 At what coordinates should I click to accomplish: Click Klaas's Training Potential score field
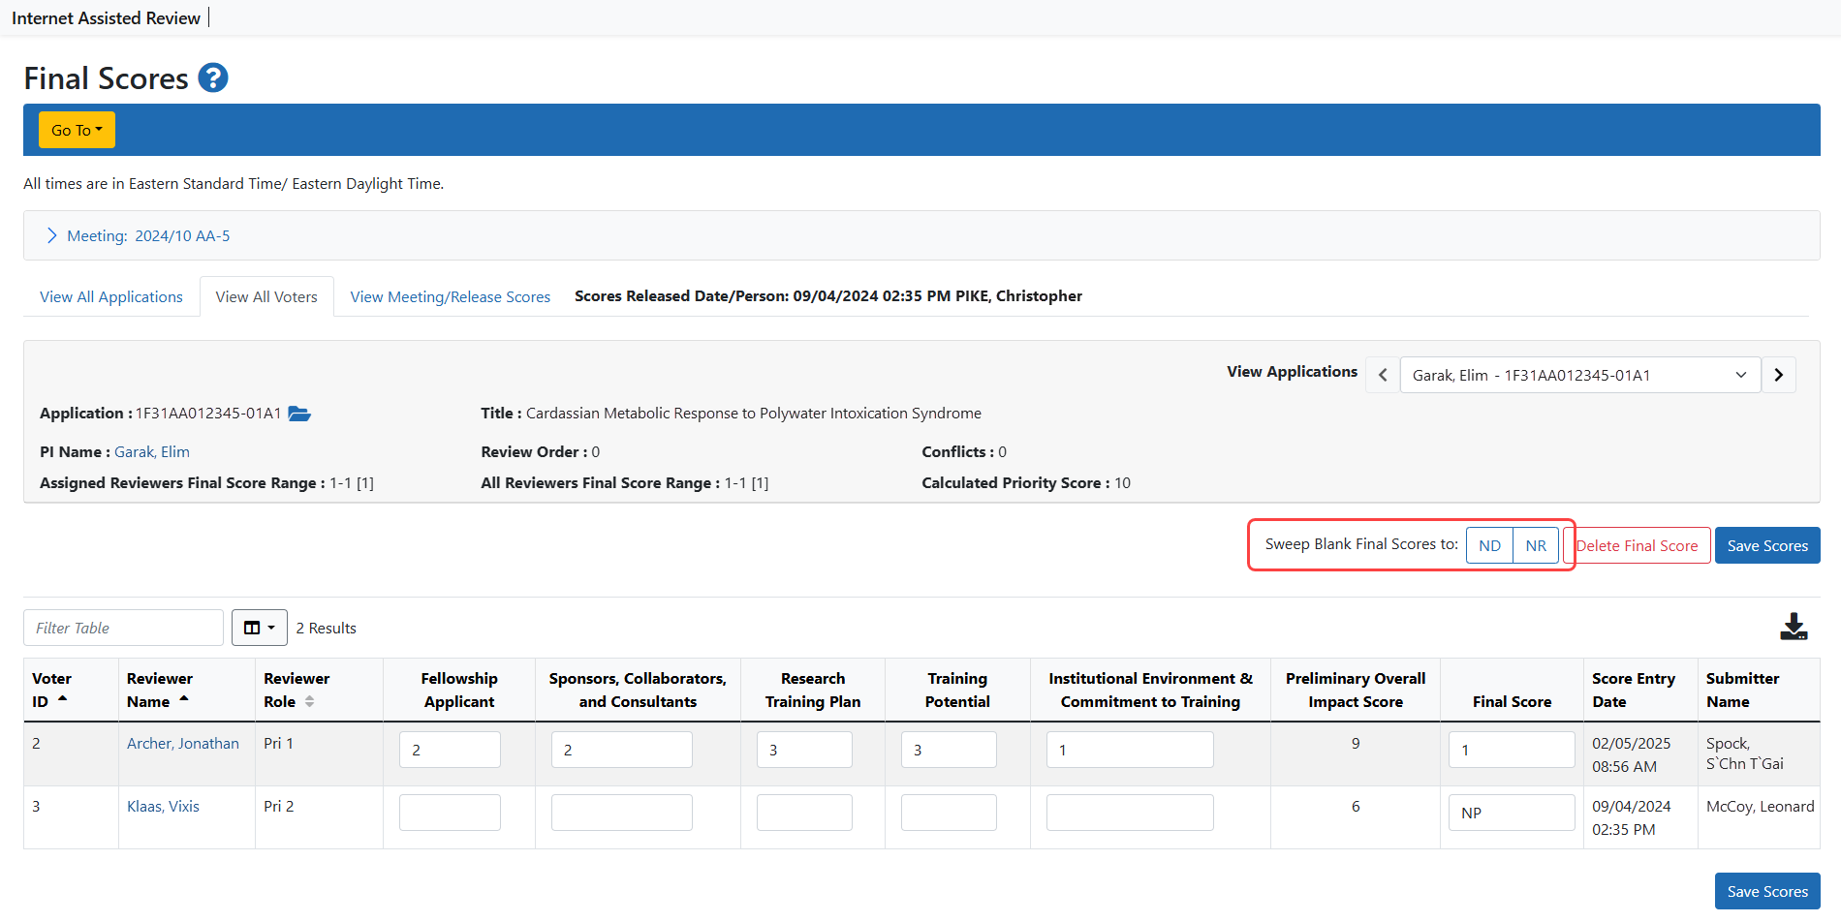click(949, 813)
